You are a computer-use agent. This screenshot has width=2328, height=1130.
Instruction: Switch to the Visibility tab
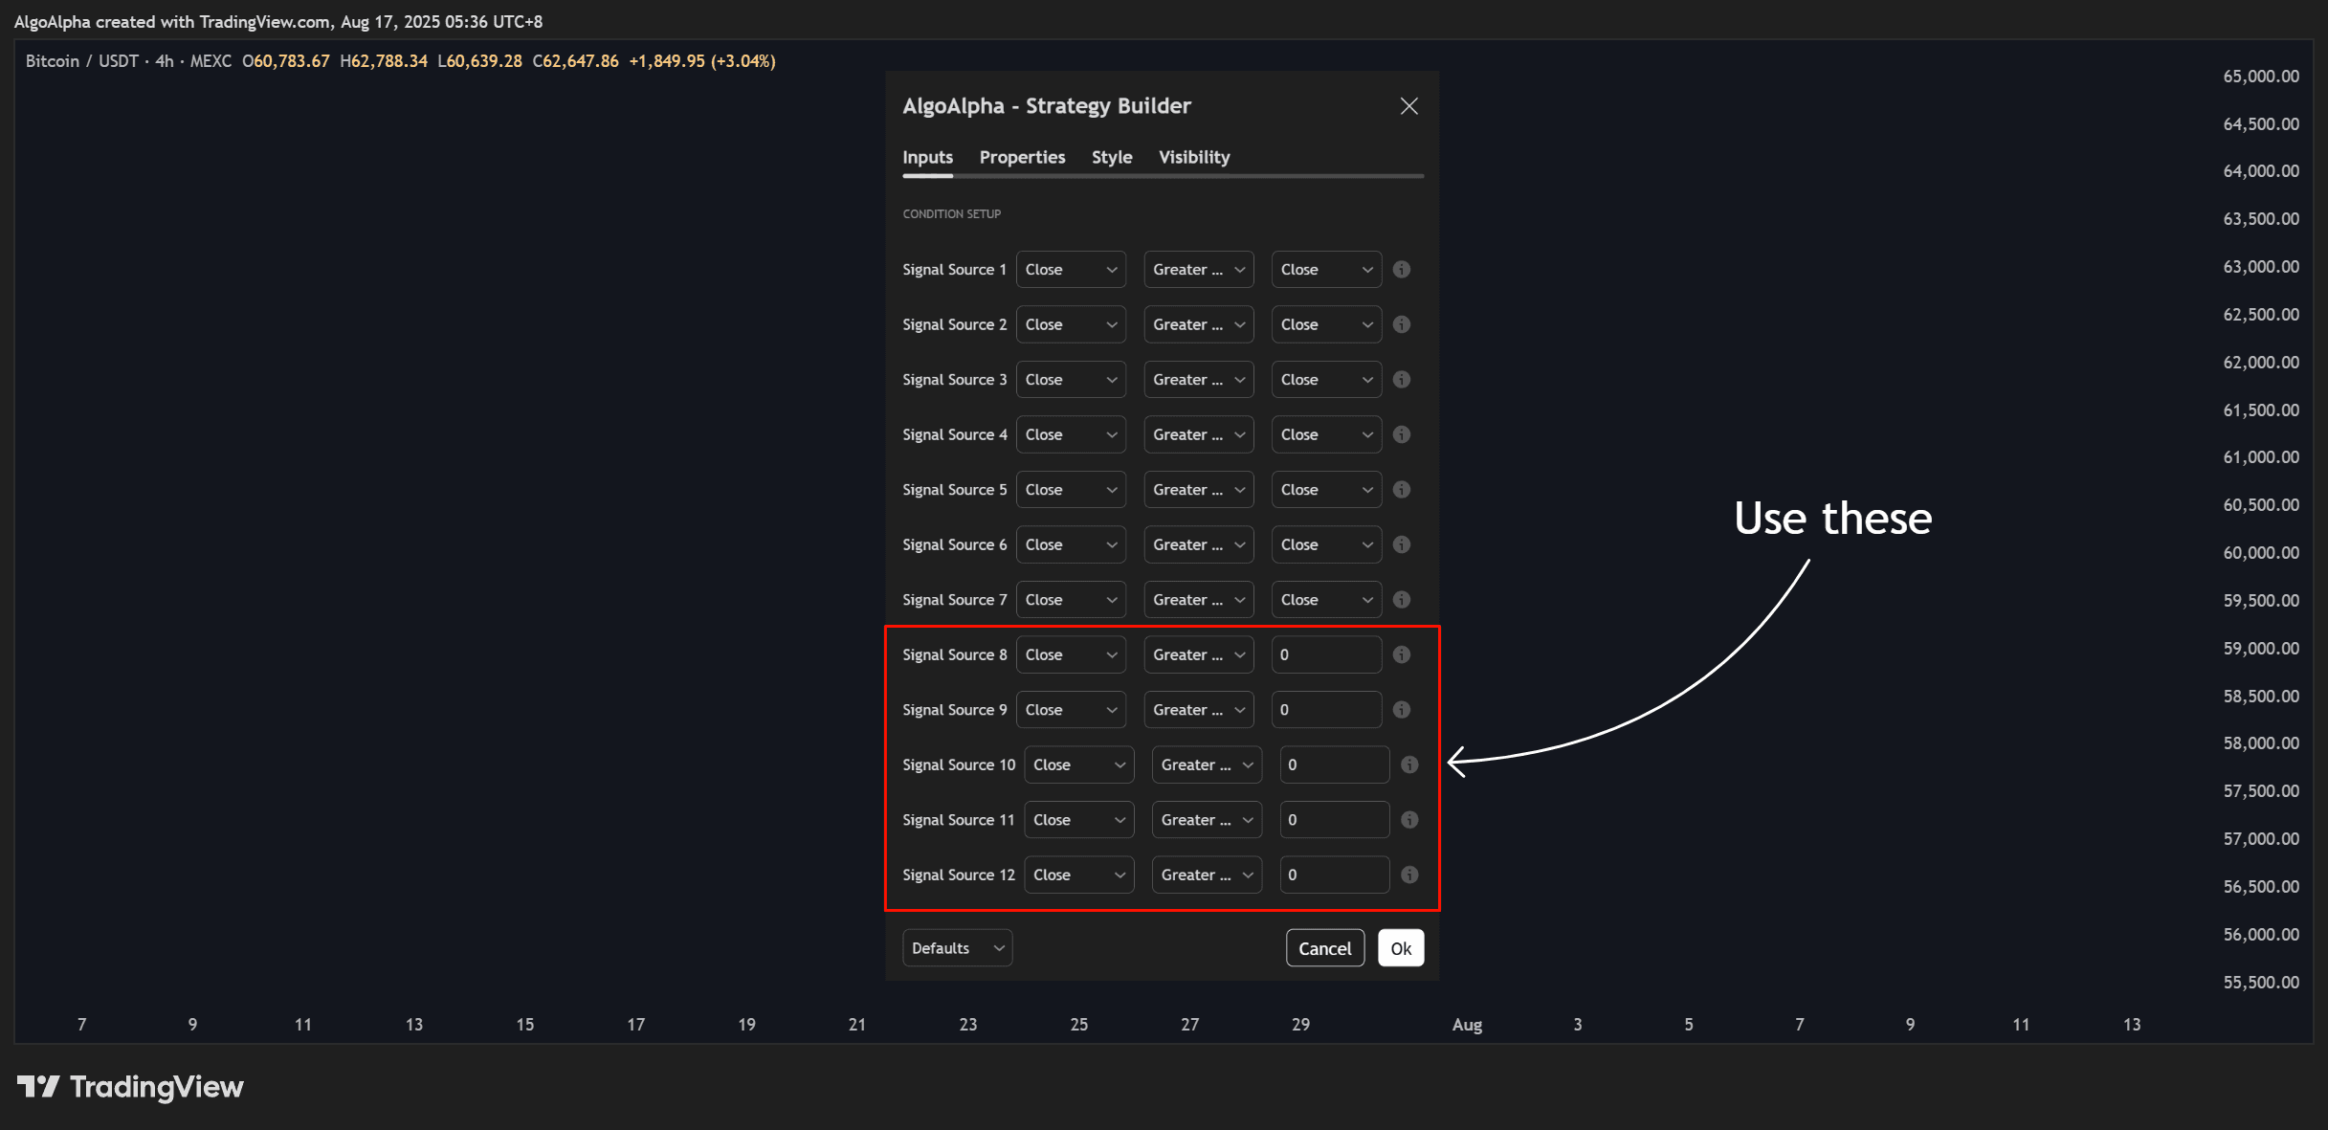(x=1193, y=157)
